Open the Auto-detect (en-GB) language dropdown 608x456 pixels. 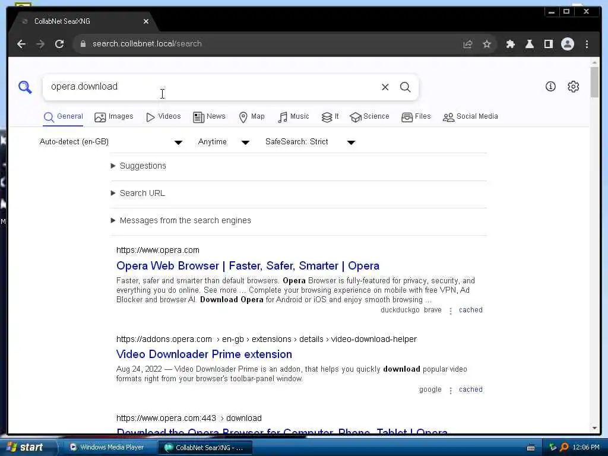click(x=111, y=142)
